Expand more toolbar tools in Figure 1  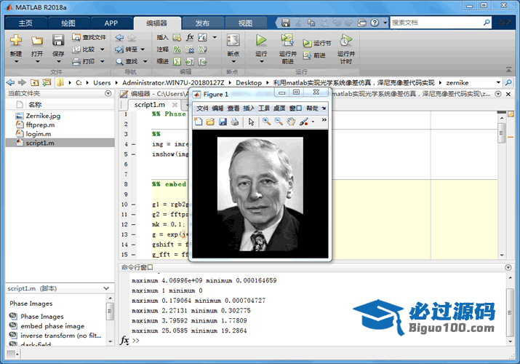(324, 120)
